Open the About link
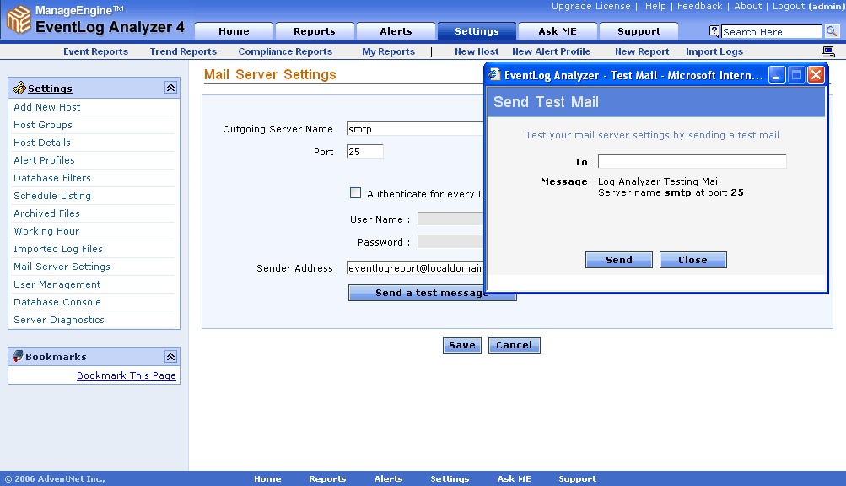Image resolution: width=846 pixels, height=486 pixels. click(x=748, y=6)
